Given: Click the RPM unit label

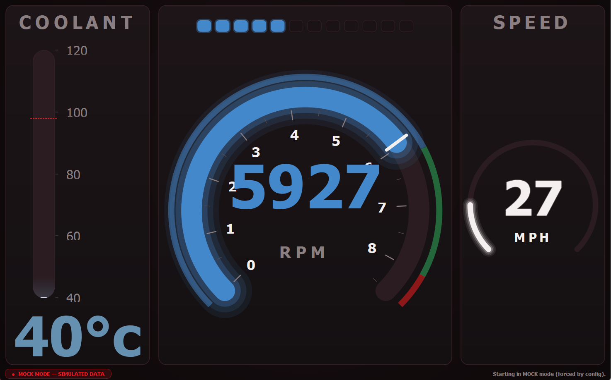Looking at the screenshot, I should click(x=303, y=252).
